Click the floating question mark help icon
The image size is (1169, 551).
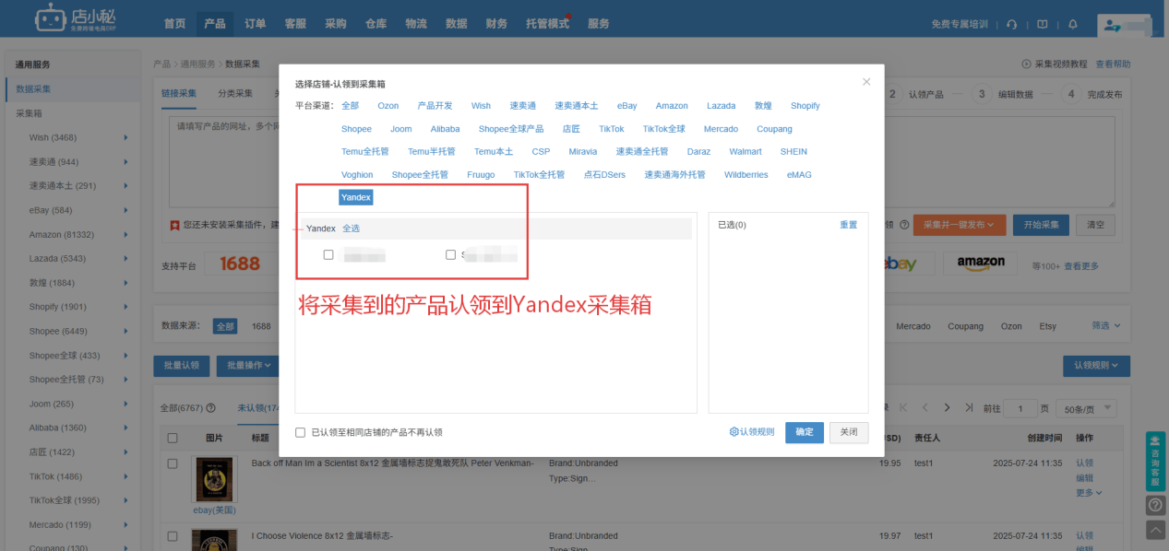pyautogui.click(x=1155, y=505)
